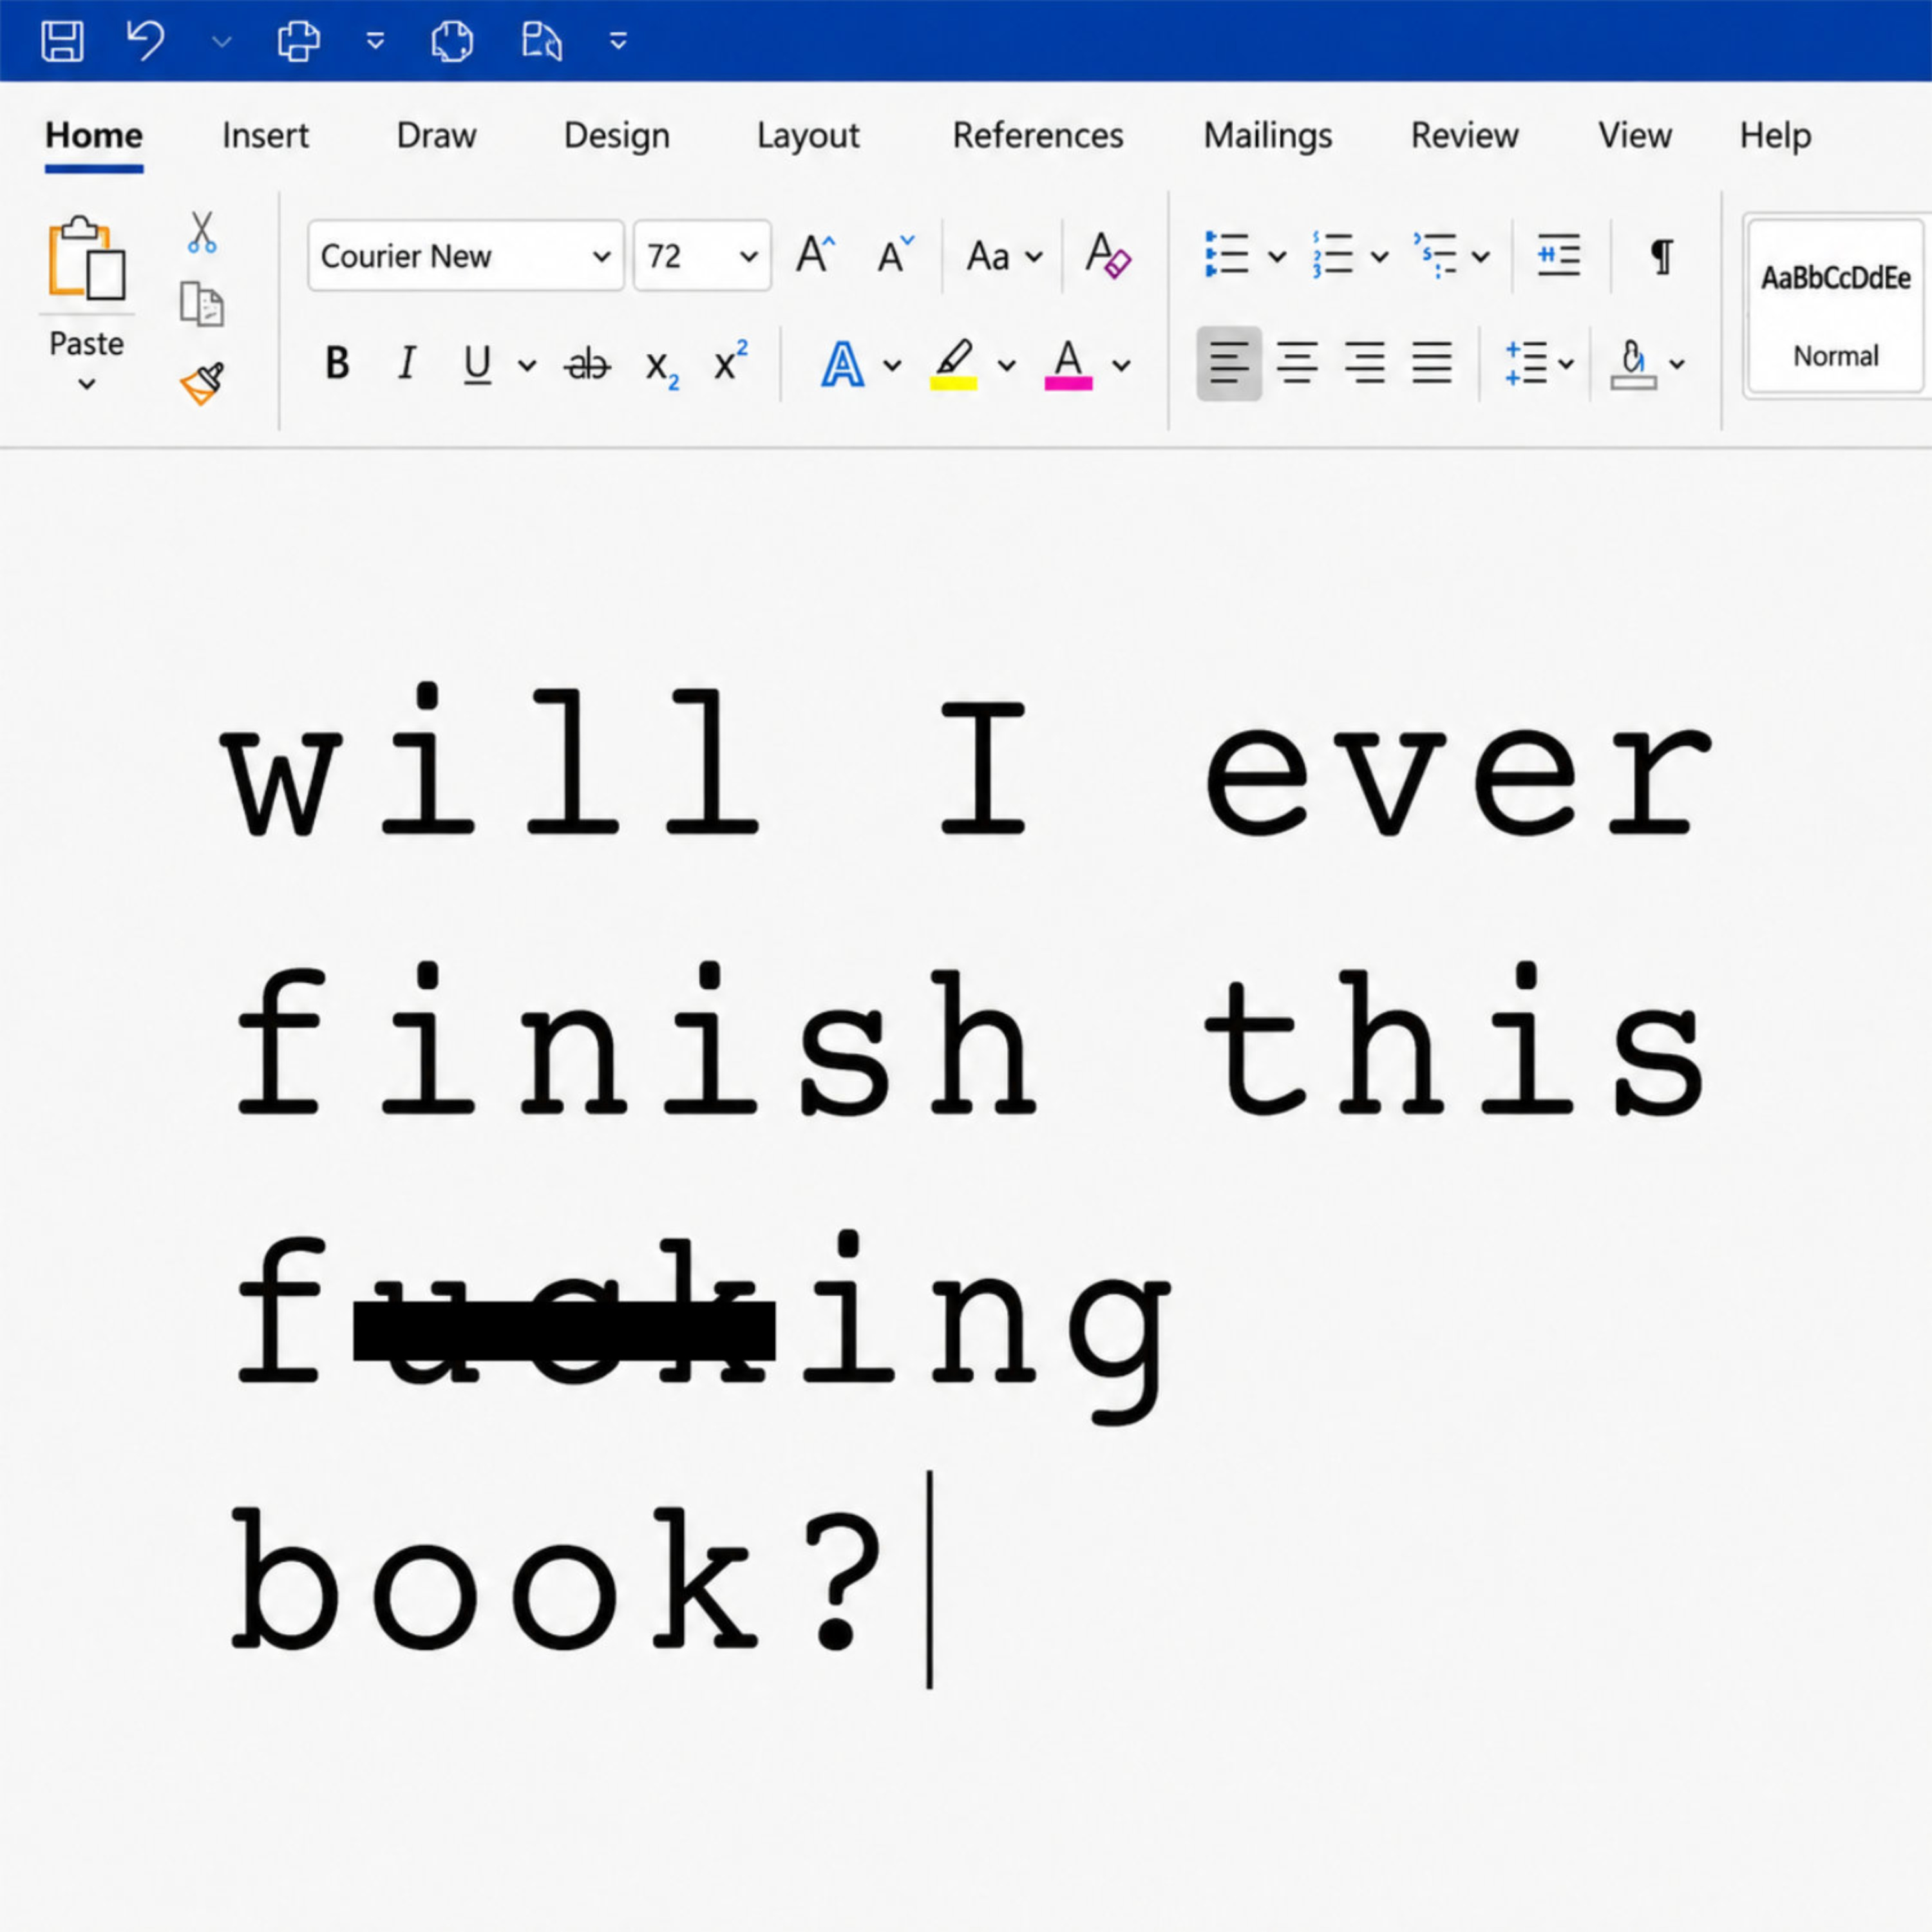Open the View tab
The image size is (1932, 1932).
[1634, 135]
